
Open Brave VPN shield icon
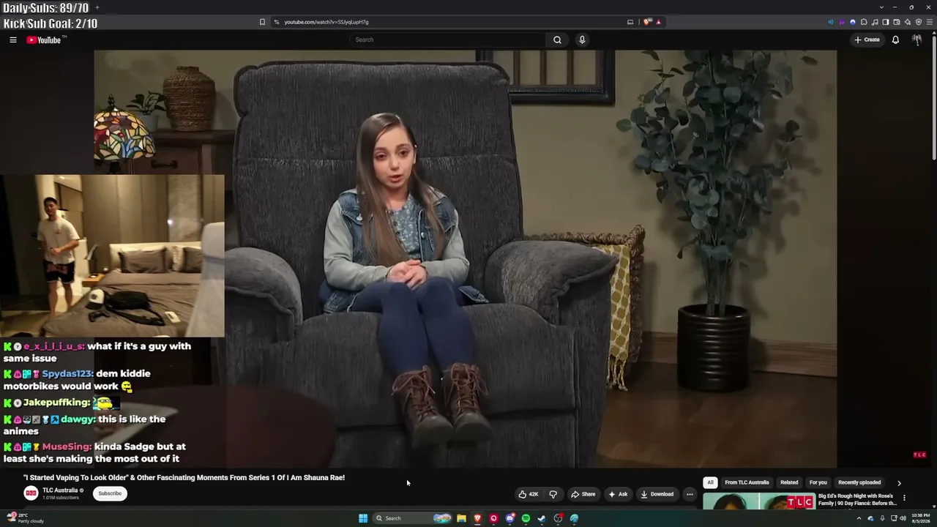(x=919, y=22)
